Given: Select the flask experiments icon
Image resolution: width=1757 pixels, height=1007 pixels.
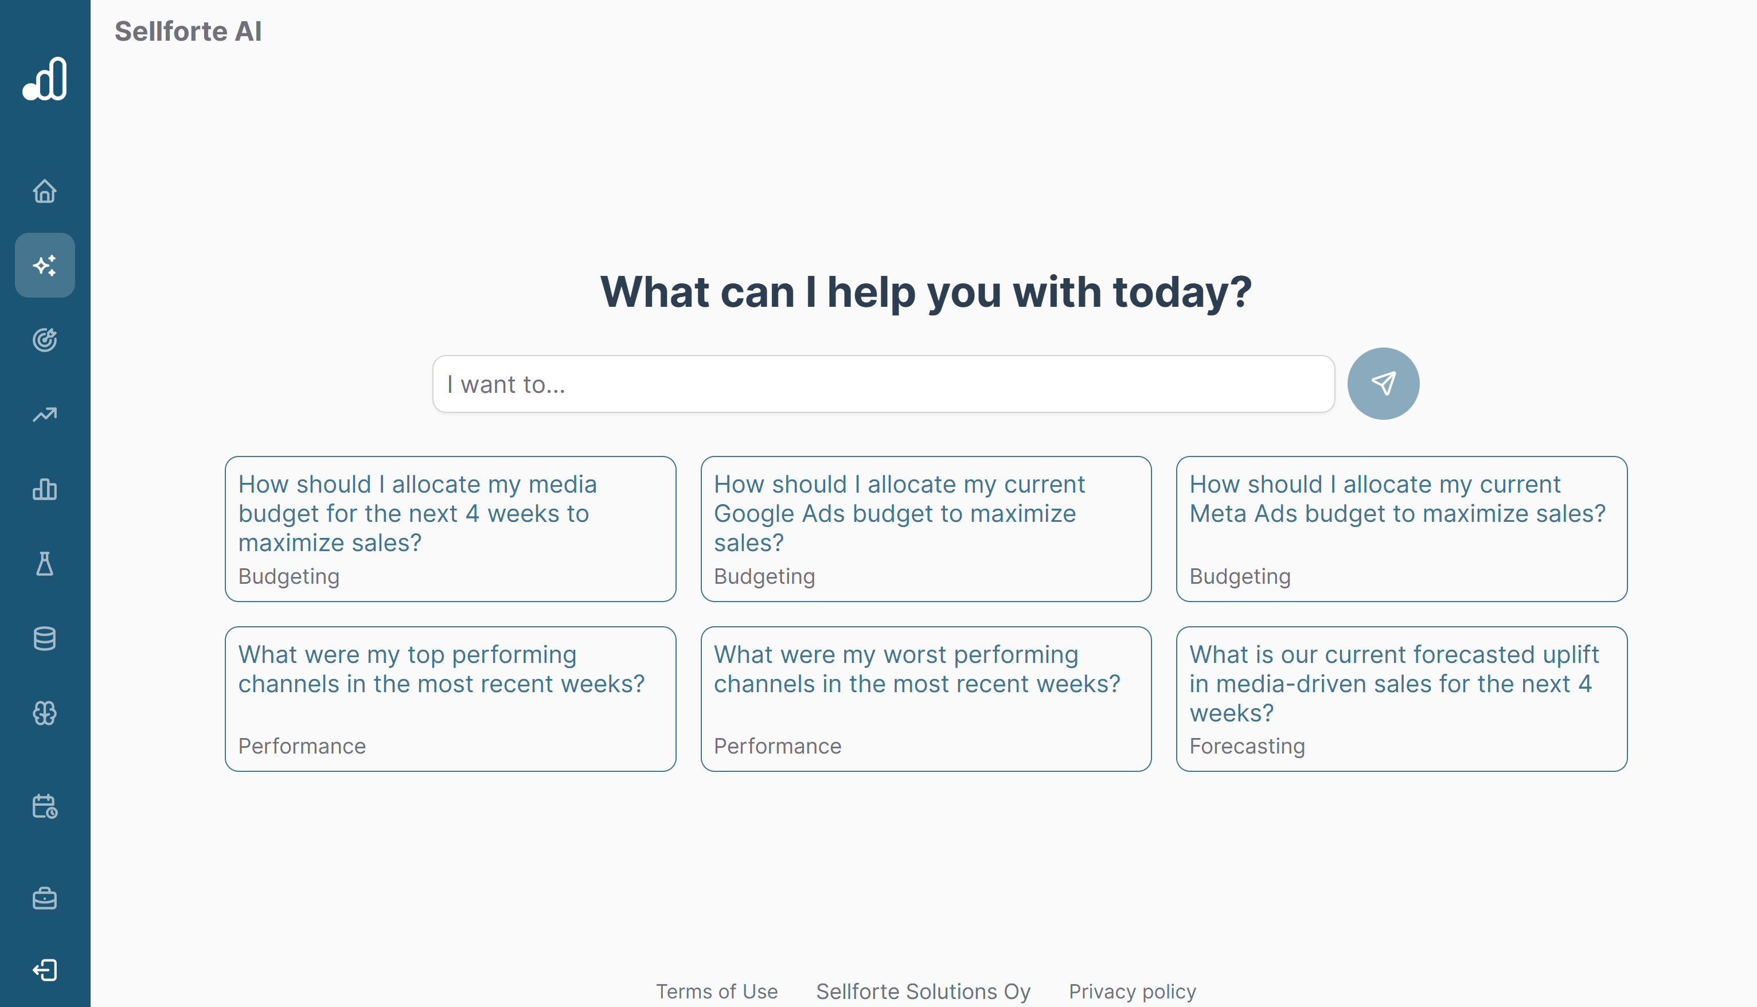Looking at the screenshot, I should [x=44, y=565].
